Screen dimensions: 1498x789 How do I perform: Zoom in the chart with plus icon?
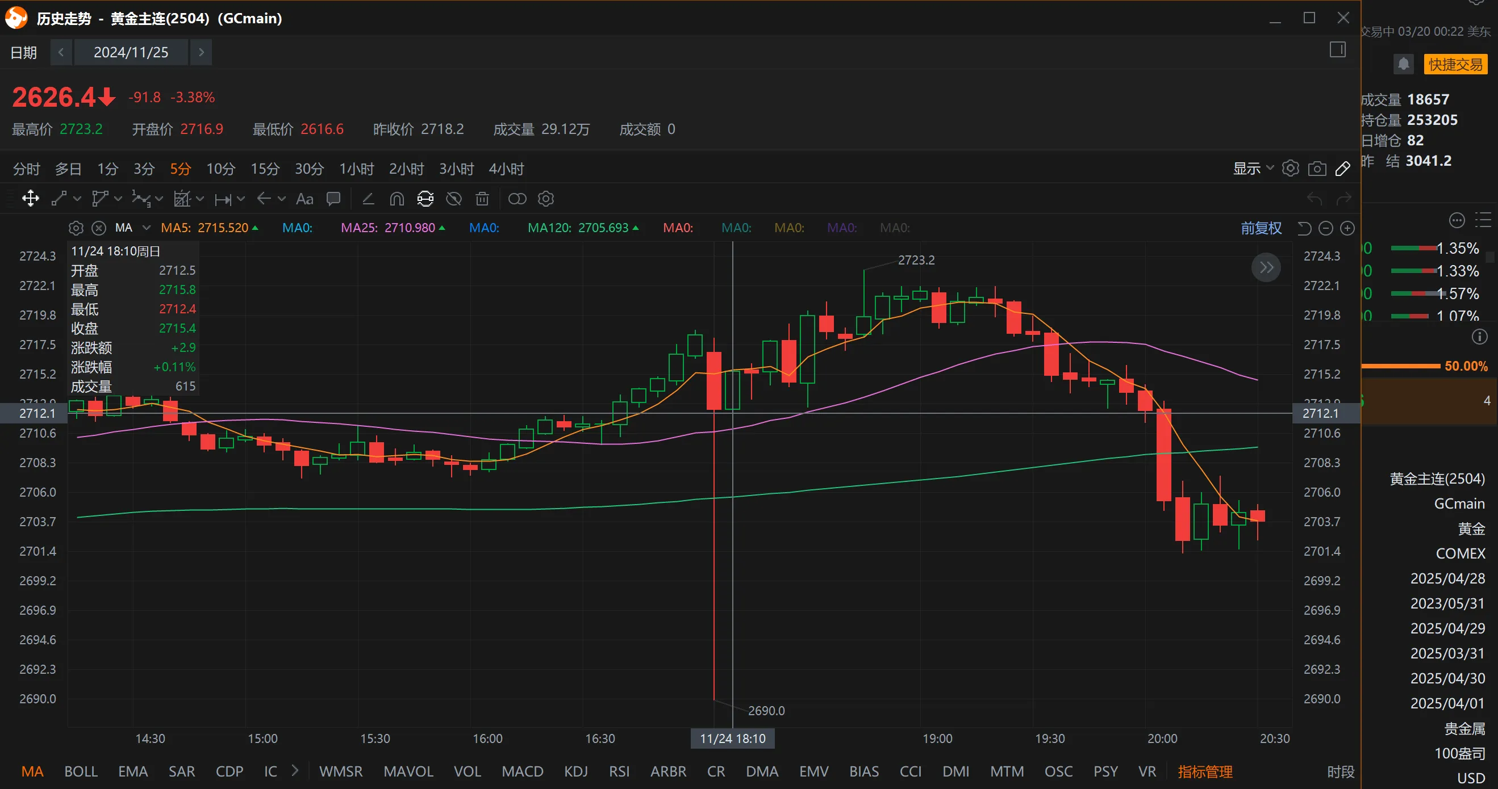coord(1347,228)
